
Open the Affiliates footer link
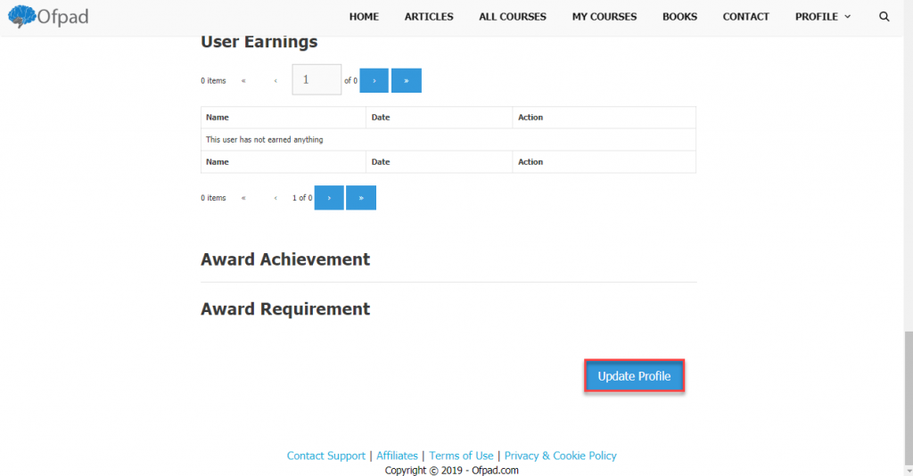pyautogui.click(x=397, y=455)
